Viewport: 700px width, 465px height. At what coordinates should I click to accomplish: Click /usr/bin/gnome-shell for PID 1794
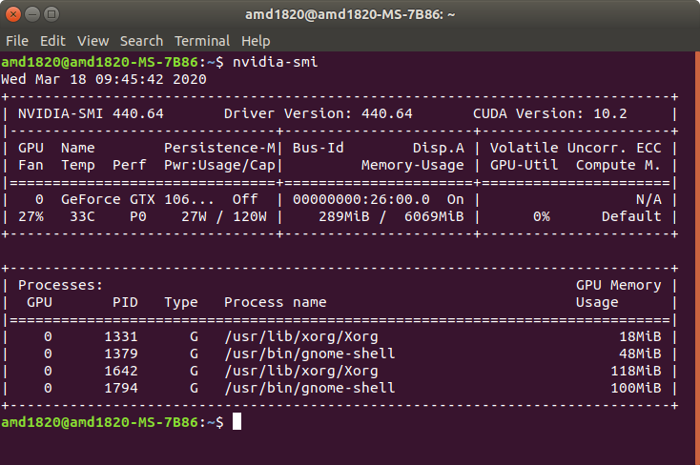pos(309,388)
